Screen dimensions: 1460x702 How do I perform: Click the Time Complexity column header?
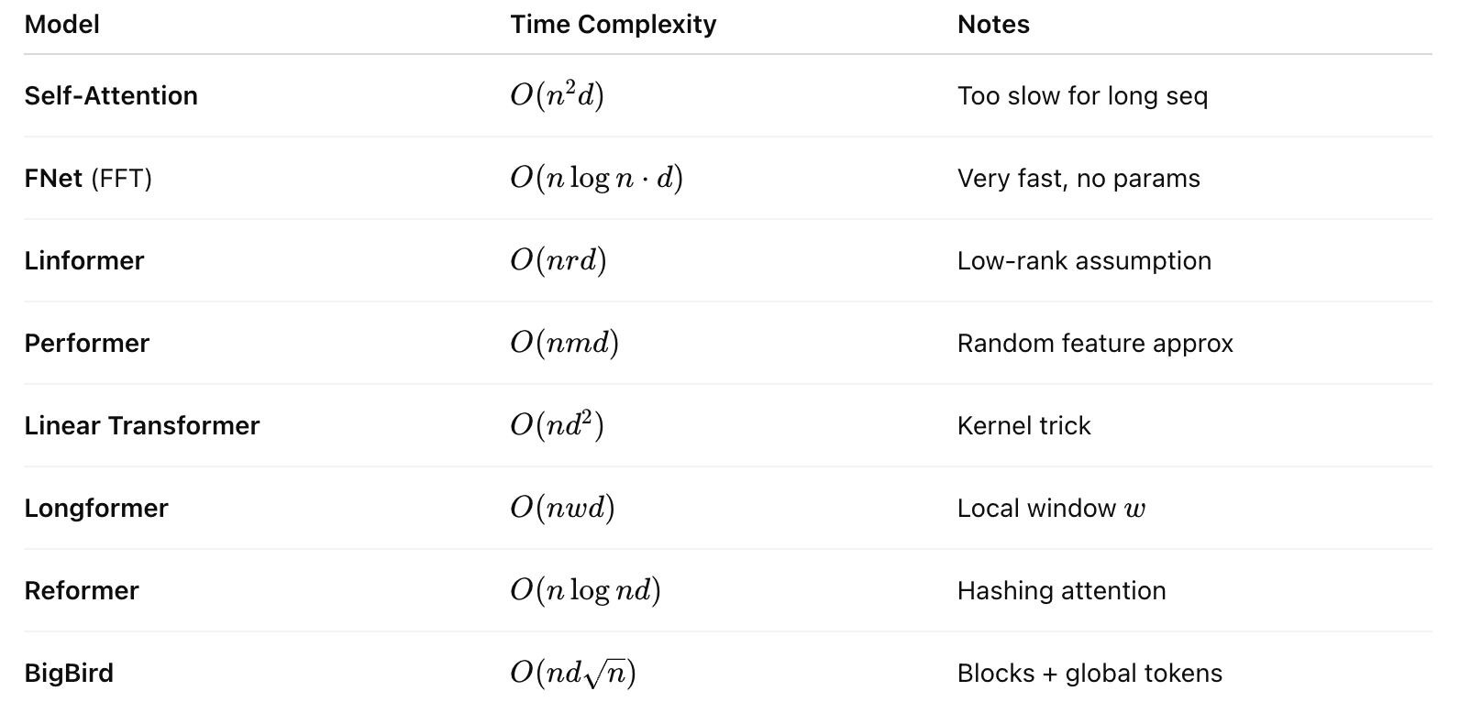coord(613,25)
